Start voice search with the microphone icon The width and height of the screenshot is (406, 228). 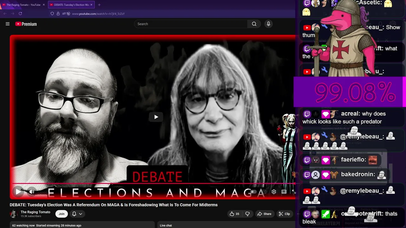268,24
